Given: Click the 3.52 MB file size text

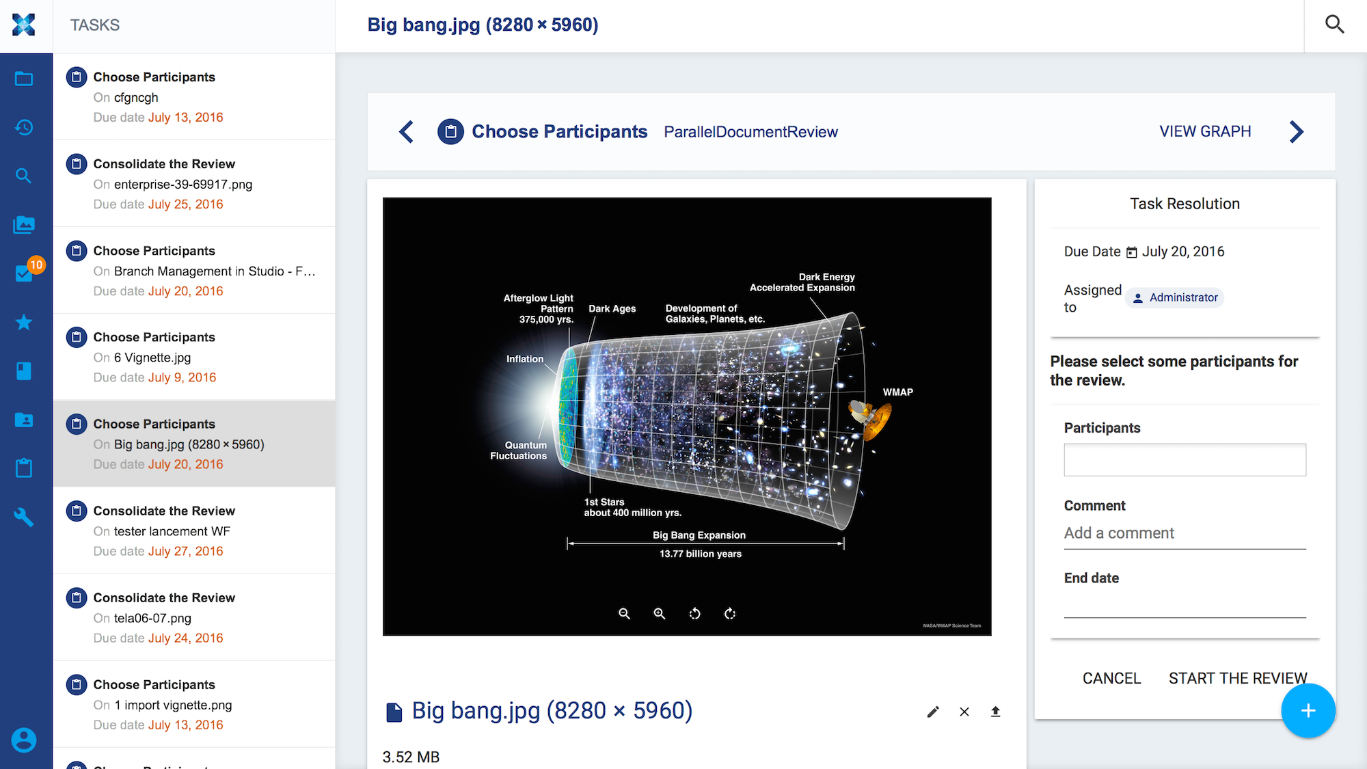Looking at the screenshot, I should pos(411,757).
